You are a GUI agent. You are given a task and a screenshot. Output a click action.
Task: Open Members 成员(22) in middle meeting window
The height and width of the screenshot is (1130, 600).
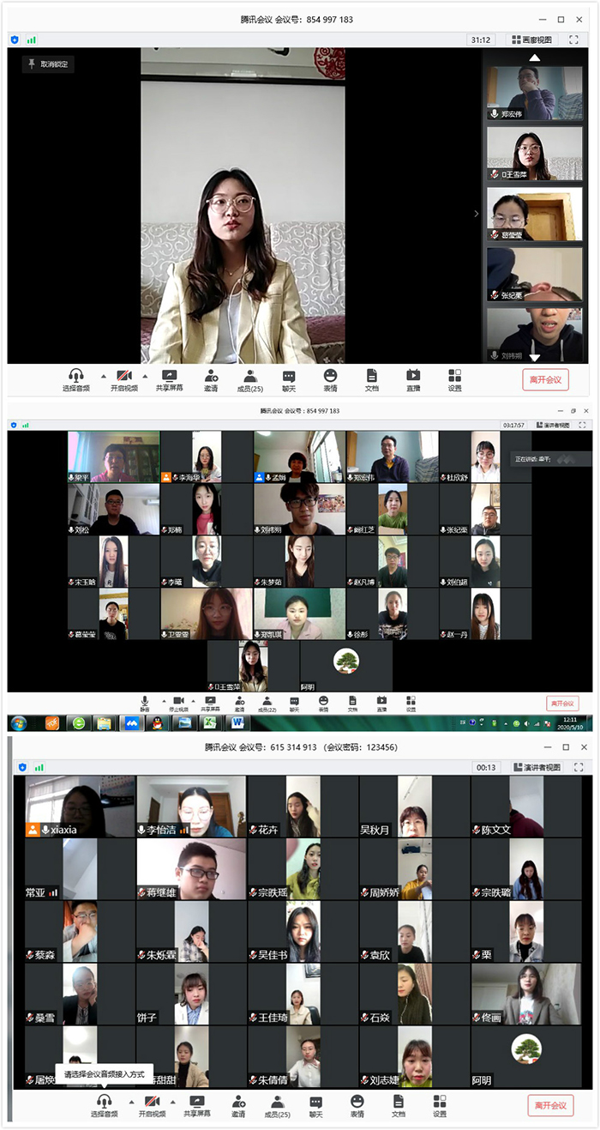[x=267, y=704]
